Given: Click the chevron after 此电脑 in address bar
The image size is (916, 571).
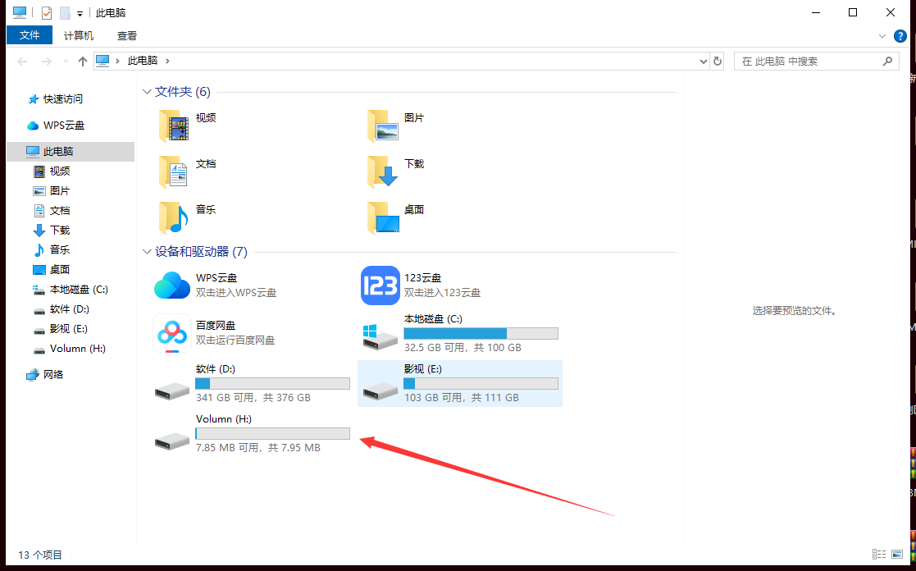Looking at the screenshot, I should point(167,61).
